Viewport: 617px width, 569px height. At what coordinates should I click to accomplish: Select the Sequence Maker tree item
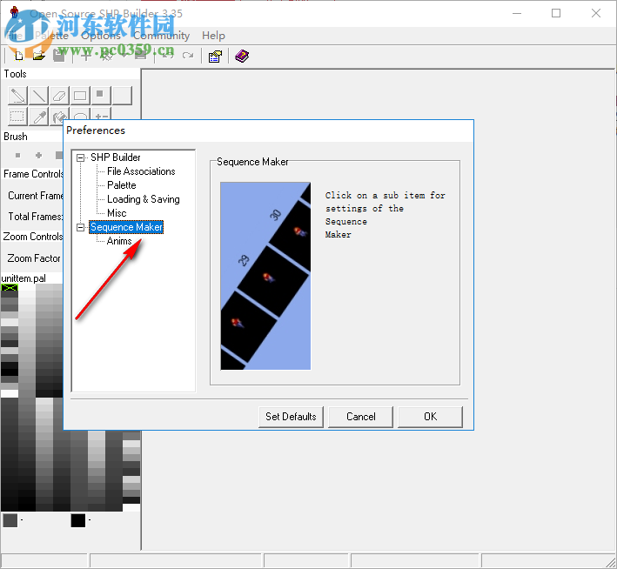coord(126,227)
